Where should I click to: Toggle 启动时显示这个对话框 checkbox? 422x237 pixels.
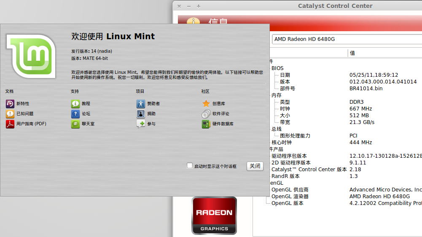coord(190,165)
